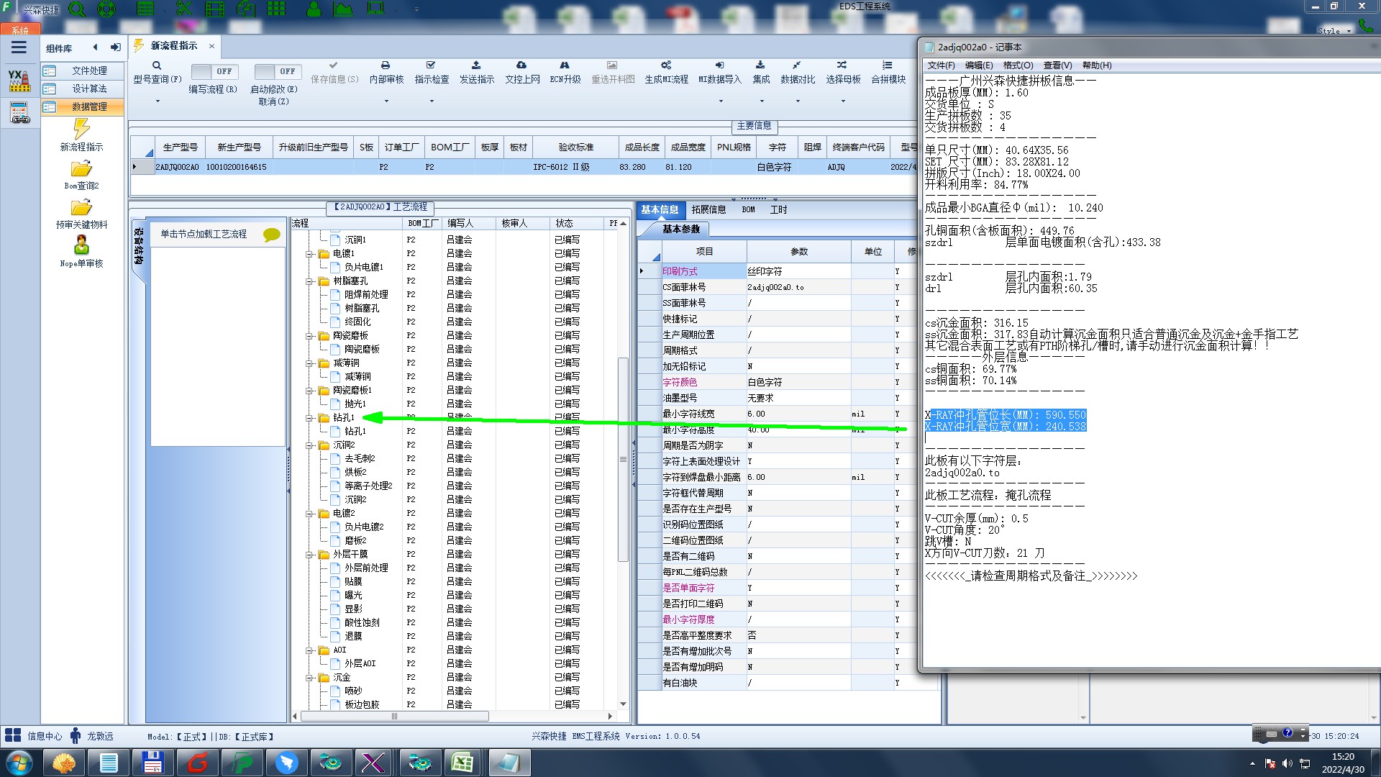Open dropdown arrow under 指示检查
This screenshot has height=777, width=1381.
(432, 101)
